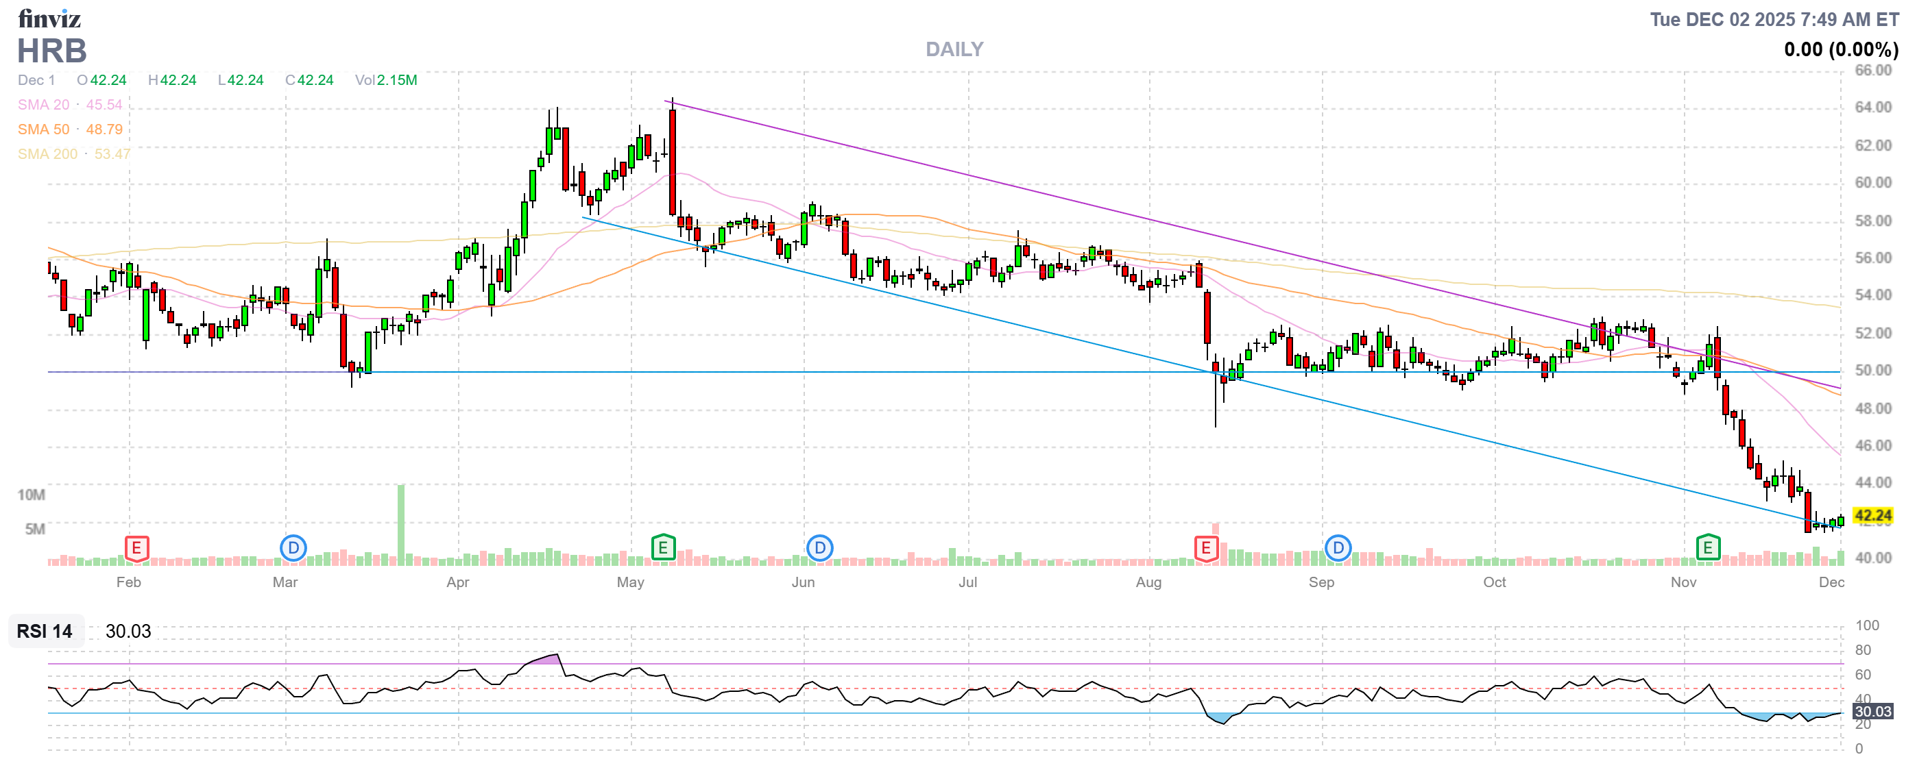1917x770 pixels.
Task: Click the red earnings E marker in August
Action: 1205,549
